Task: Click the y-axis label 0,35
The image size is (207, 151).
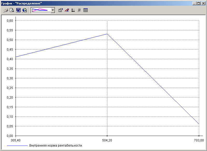Action: [10, 69]
